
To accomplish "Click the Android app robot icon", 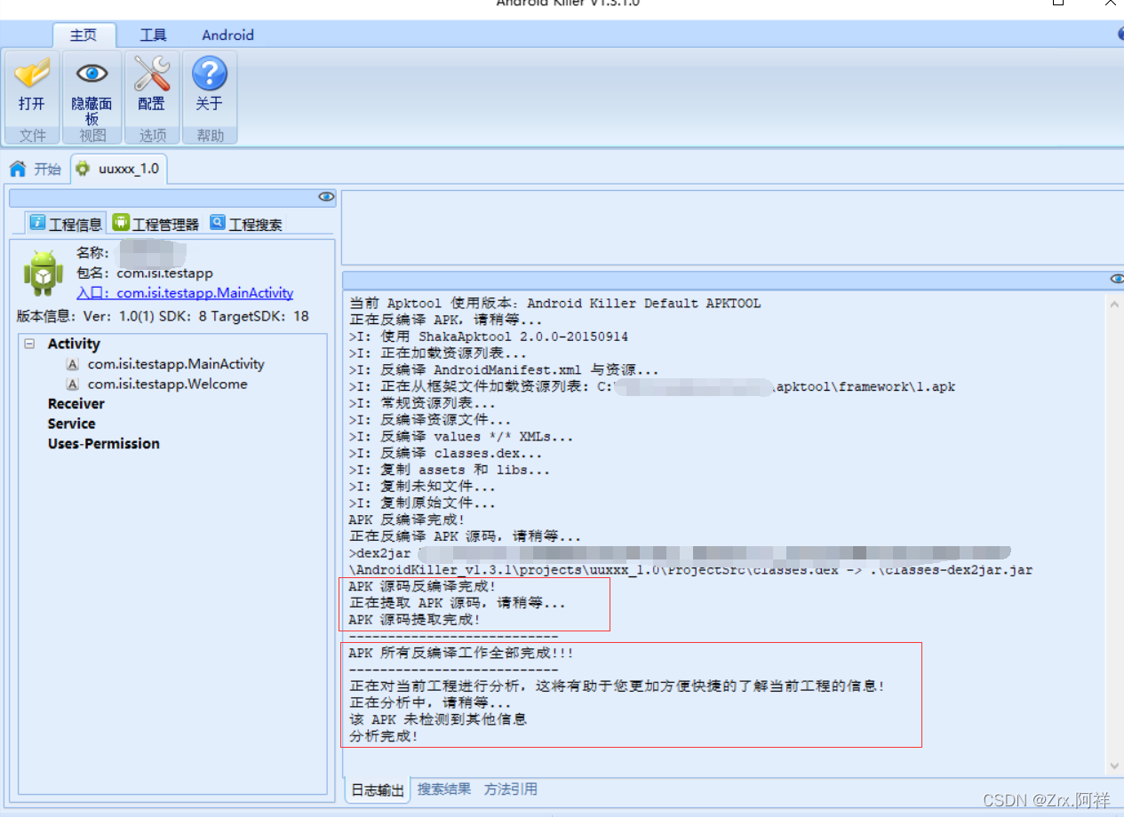I will pos(44,273).
